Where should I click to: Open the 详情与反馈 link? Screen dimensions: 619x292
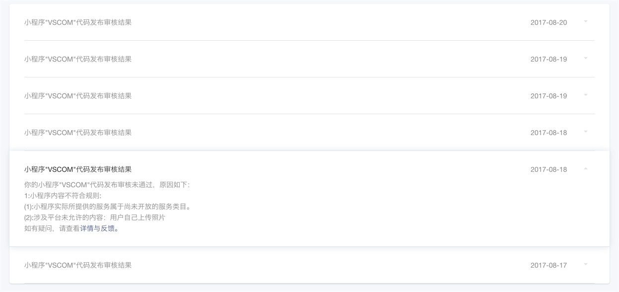(x=98, y=229)
